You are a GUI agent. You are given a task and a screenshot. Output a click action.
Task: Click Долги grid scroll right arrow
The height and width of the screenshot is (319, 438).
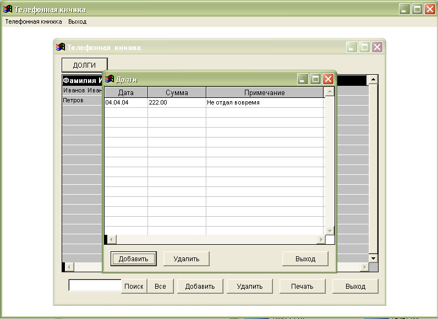321,239
